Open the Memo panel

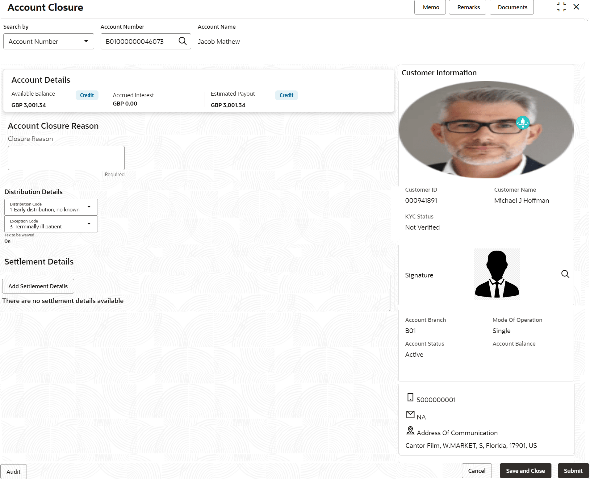[x=430, y=7]
